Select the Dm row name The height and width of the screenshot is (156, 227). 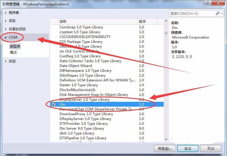click(x=62, y=104)
